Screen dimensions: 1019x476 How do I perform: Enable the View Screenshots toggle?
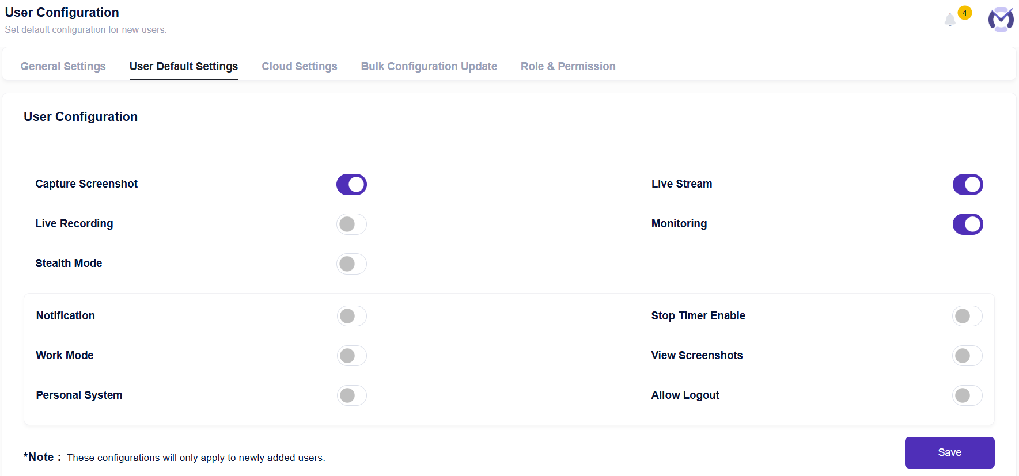(967, 356)
